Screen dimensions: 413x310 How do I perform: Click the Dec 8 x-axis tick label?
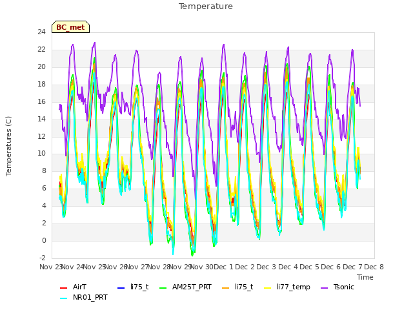pos(374,267)
